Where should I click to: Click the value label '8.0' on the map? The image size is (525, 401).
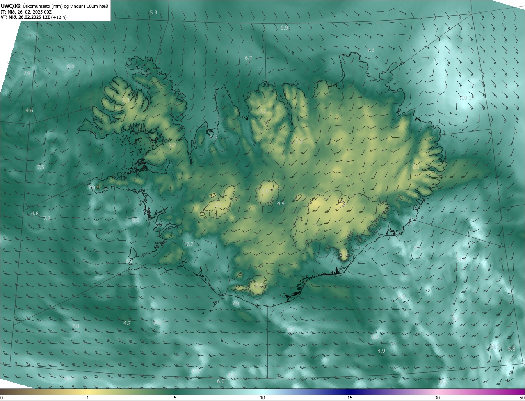(71, 66)
